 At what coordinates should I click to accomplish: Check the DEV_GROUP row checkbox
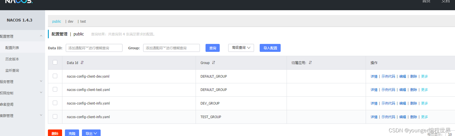coord(55,103)
